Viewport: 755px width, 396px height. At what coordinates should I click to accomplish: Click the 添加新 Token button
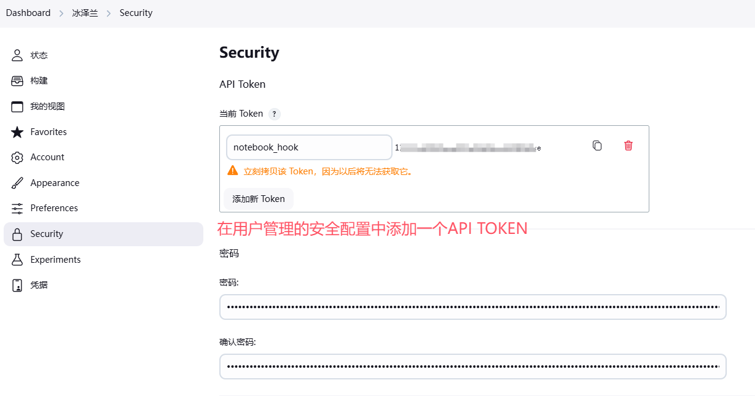coord(259,199)
